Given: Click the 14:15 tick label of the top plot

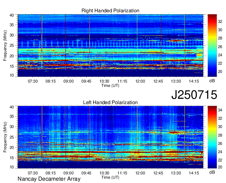Looking at the screenshot, I should tap(194, 81).
